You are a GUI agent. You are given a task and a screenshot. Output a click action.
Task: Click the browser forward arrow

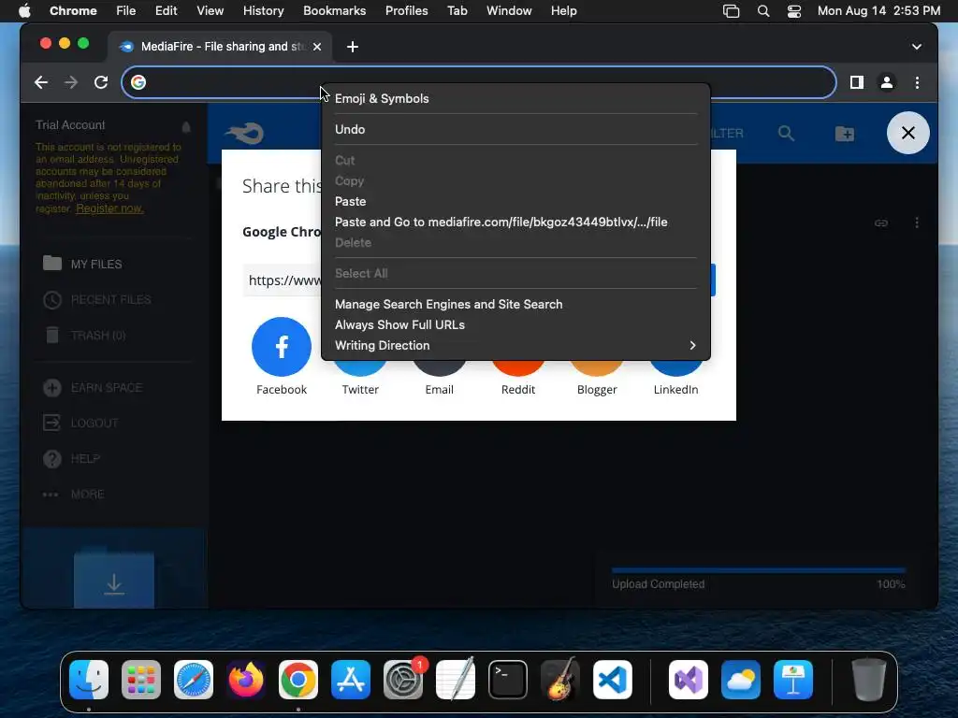click(71, 82)
